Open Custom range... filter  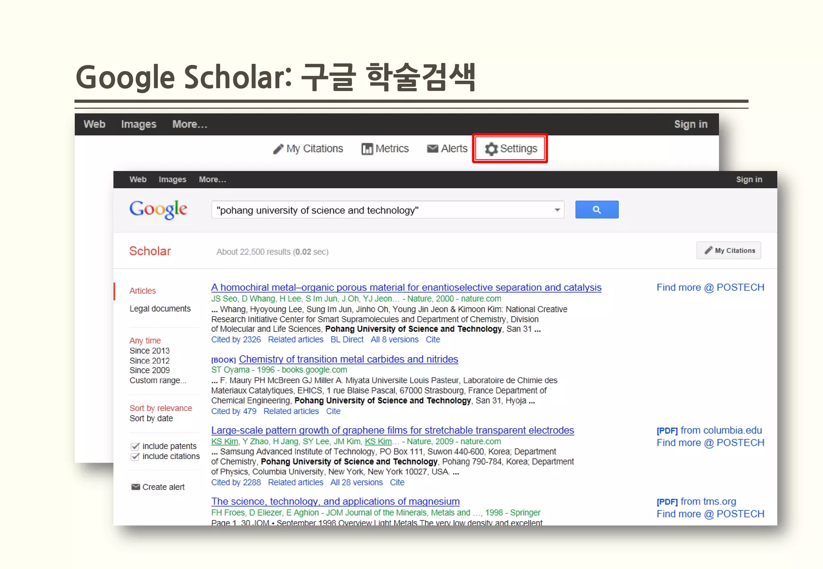click(158, 380)
